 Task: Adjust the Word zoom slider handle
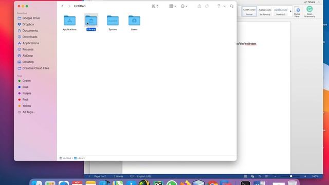291,176
